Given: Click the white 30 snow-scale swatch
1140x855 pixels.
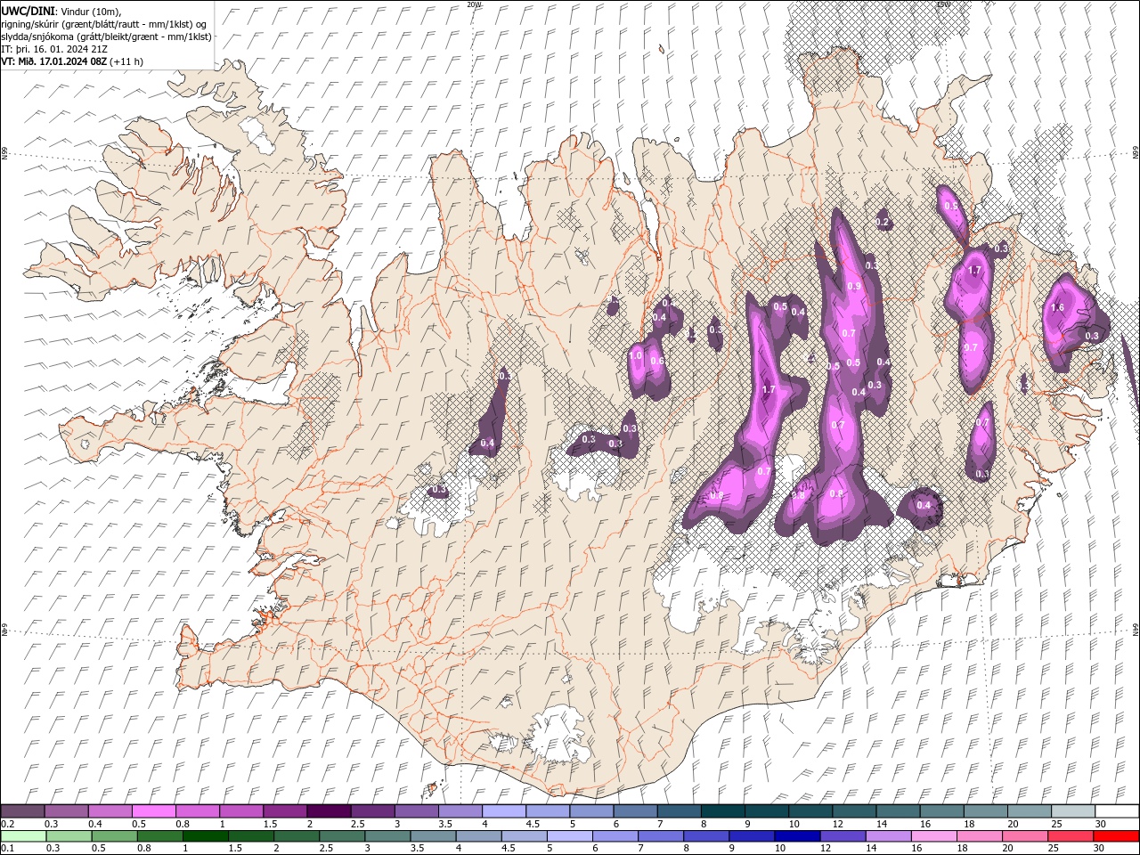Looking at the screenshot, I should point(1117,811).
